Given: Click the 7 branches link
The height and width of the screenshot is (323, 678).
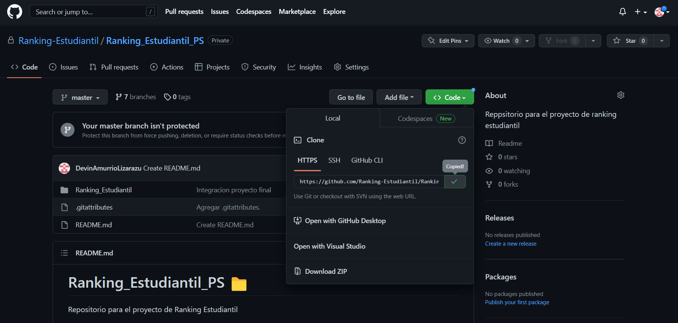Looking at the screenshot, I should pos(135,97).
